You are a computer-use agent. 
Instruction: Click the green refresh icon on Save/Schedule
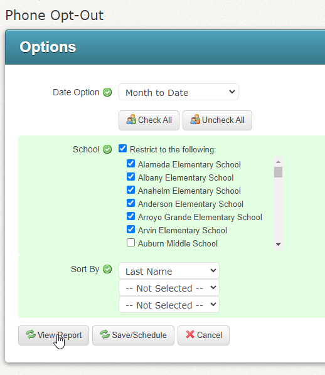(105, 335)
